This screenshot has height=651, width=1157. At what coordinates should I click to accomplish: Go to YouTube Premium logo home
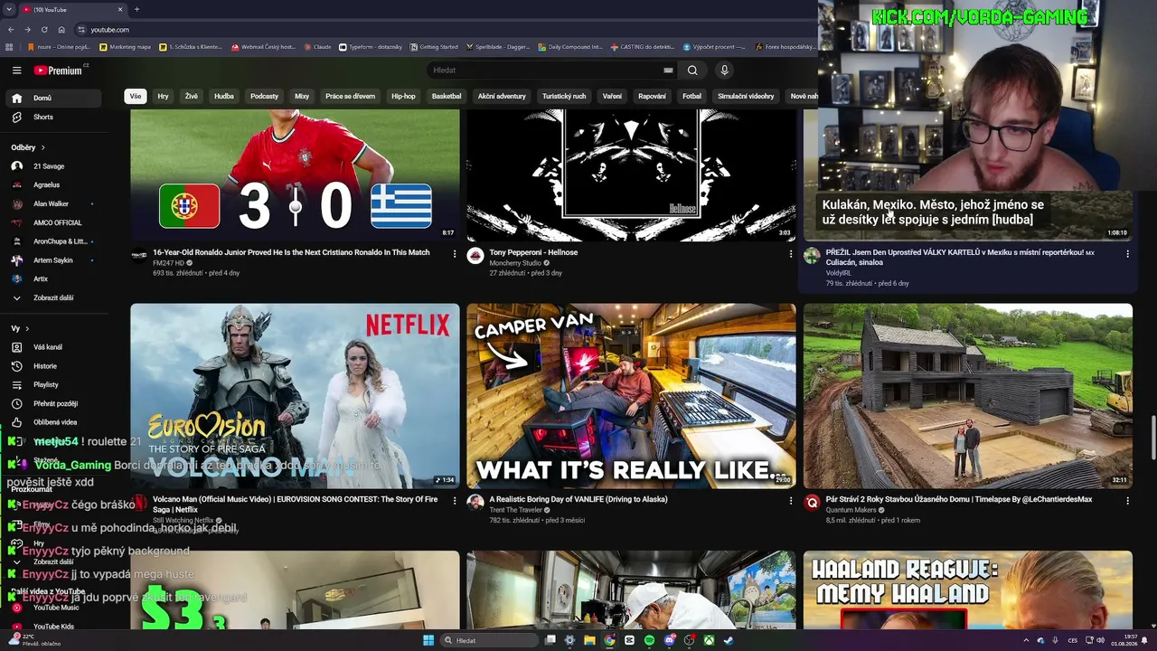tap(58, 71)
